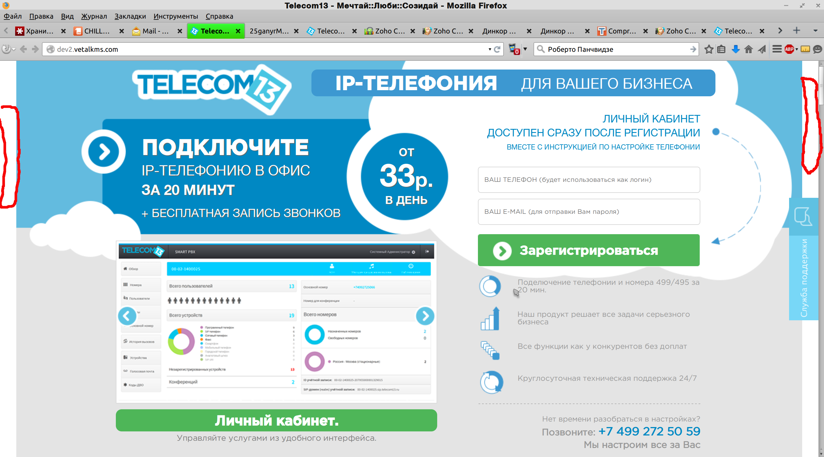Show bookmarks list icon in toolbar
Image resolution: width=824 pixels, height=457 pixels.
(x=721, y=49)
